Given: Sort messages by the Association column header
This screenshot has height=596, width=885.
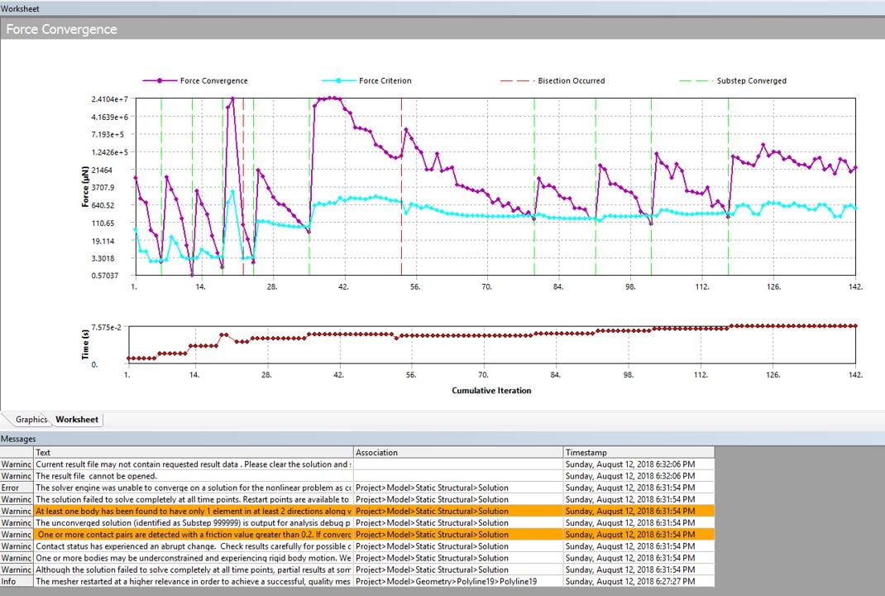Looking at the screenshot, I should click(458, 453).
